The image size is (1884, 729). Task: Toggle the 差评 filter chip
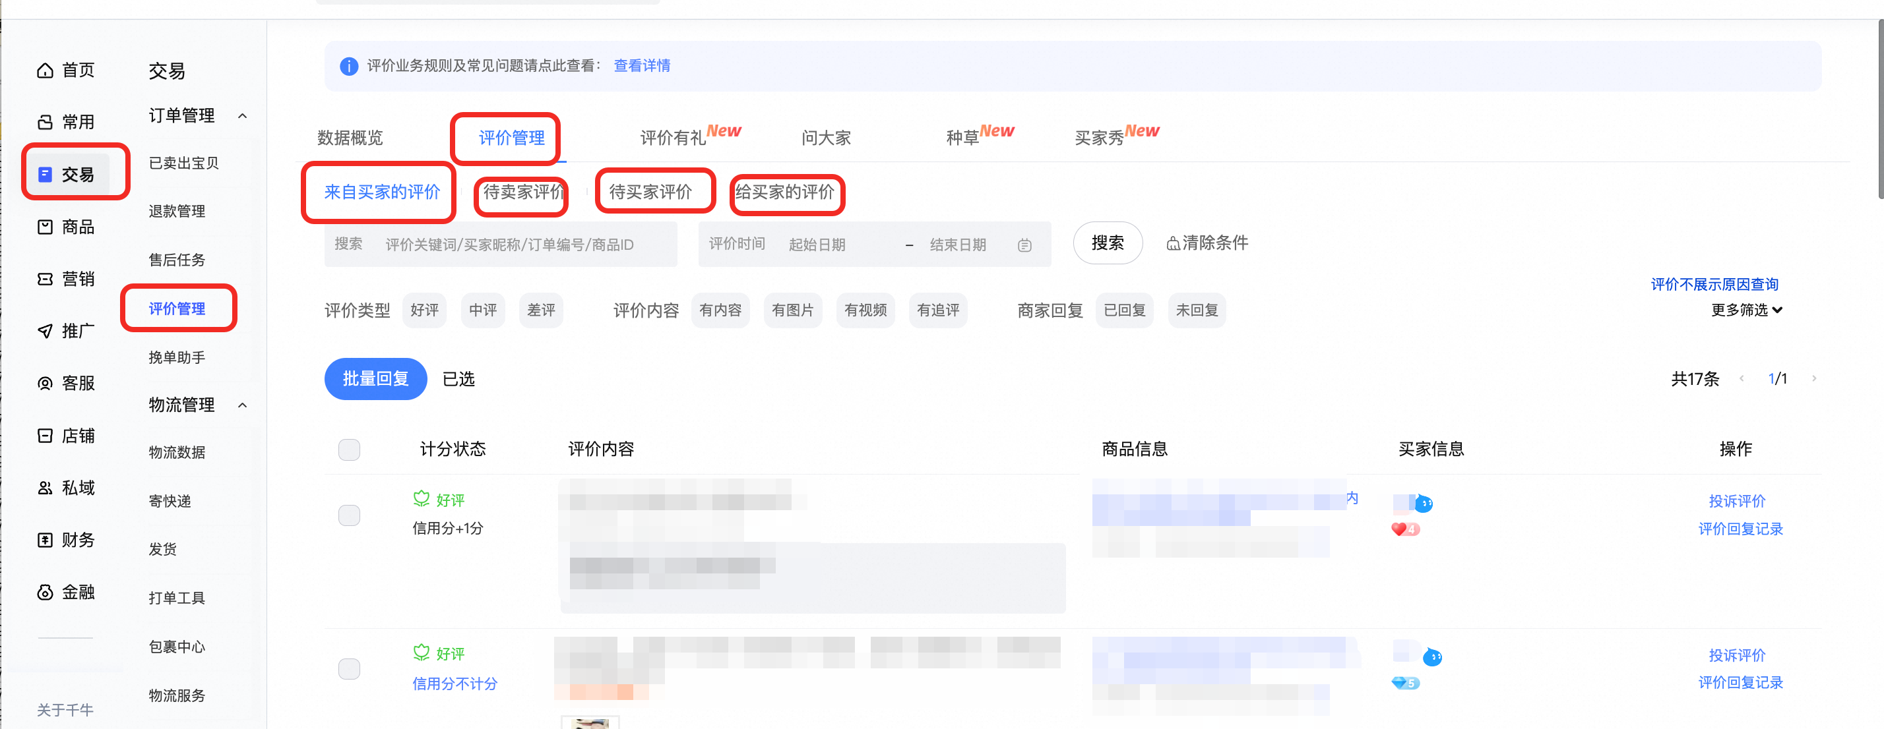(541, 310)
